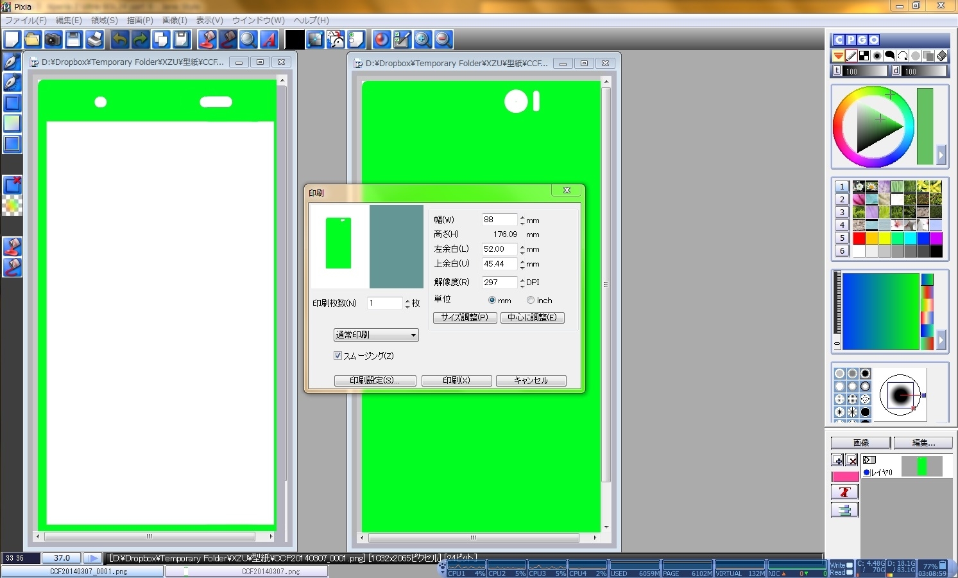The image size is (958, 578).
Task: Select the mm unit radio button
Action: point(492,301)
